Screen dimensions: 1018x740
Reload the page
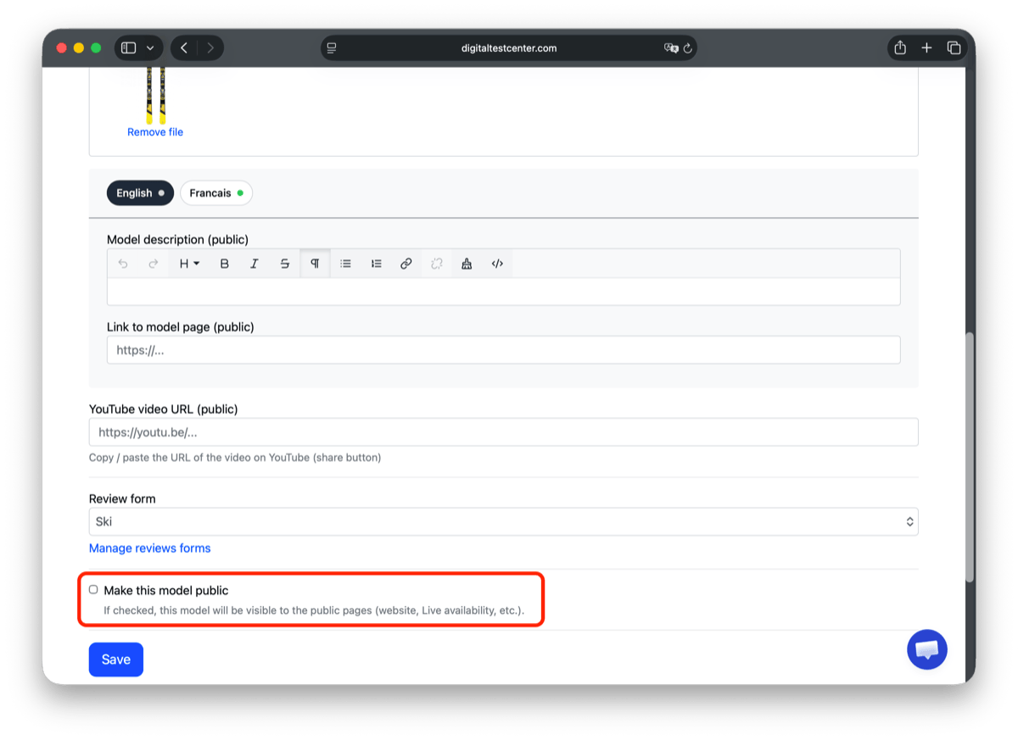point(688,48)
